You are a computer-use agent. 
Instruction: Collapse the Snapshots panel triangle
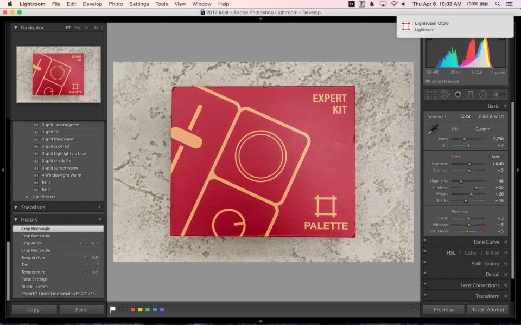[16, 207]
